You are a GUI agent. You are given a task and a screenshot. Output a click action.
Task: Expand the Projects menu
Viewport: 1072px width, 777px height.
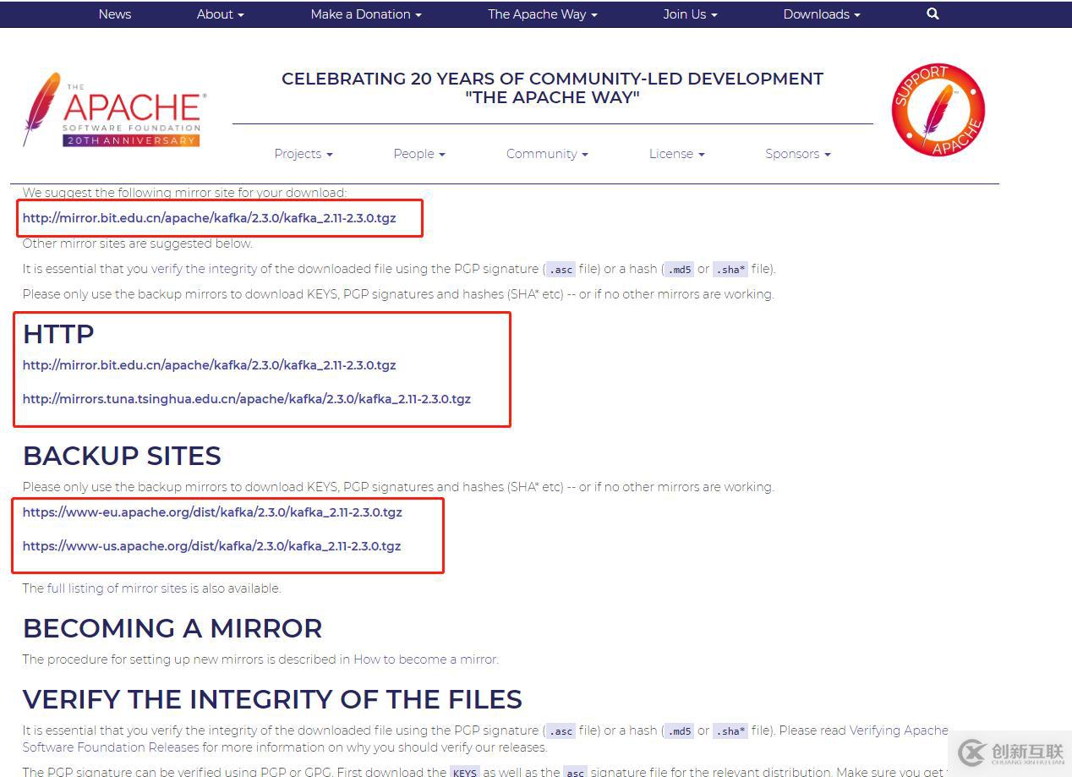tap(304, 154)
